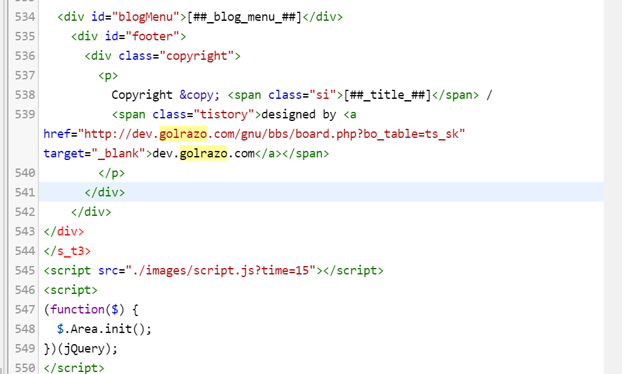This screenshot has width=622, height=374.
Task: Click line number 546 in the gutter
Action: coord(25,290)
